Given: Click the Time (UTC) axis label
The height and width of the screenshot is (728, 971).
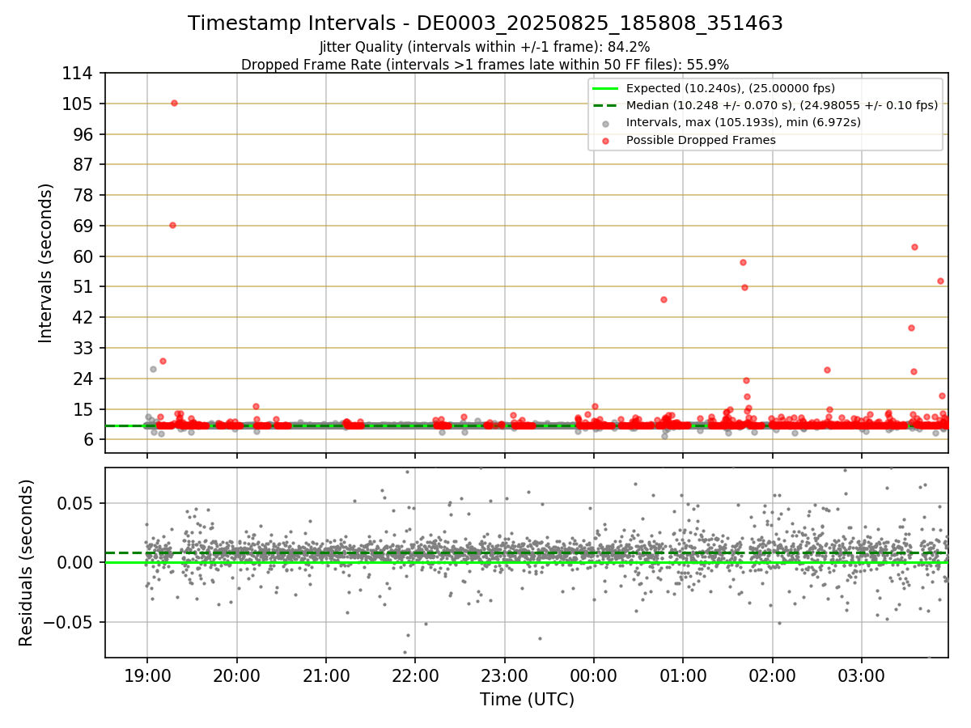Looking at the screenshot, I should click(527, 699).
